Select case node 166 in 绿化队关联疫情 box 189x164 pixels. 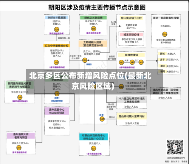click(x=93, y=29)
